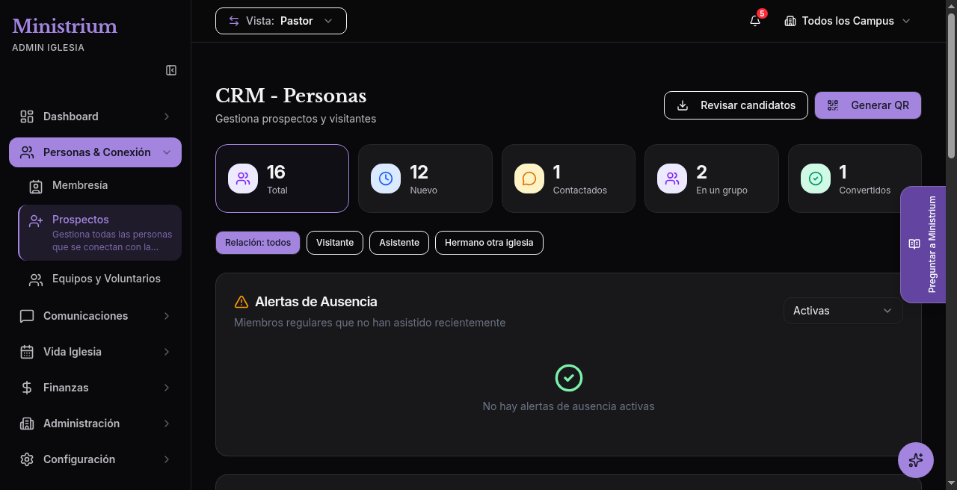Open the sparkle AI assistant floating button
Viewport: 957px width, 490px height.
[916, 459]
